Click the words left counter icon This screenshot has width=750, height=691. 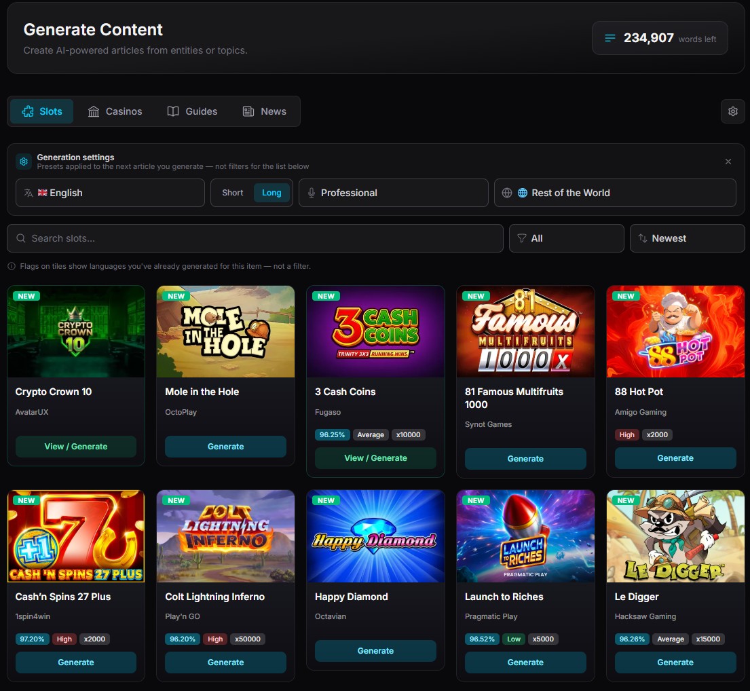click(610, 38)
